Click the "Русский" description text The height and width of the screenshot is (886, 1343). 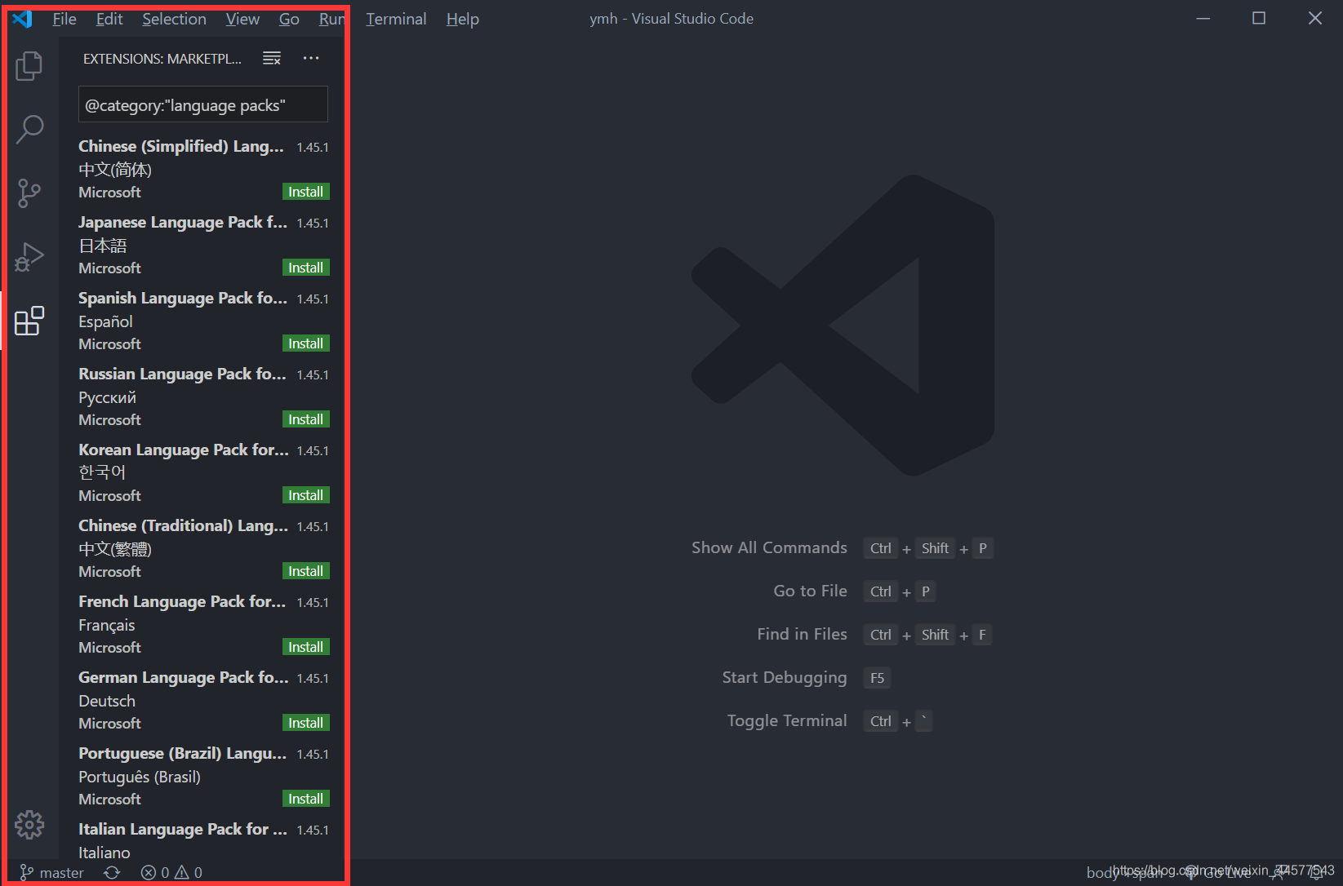pos(107,397)
